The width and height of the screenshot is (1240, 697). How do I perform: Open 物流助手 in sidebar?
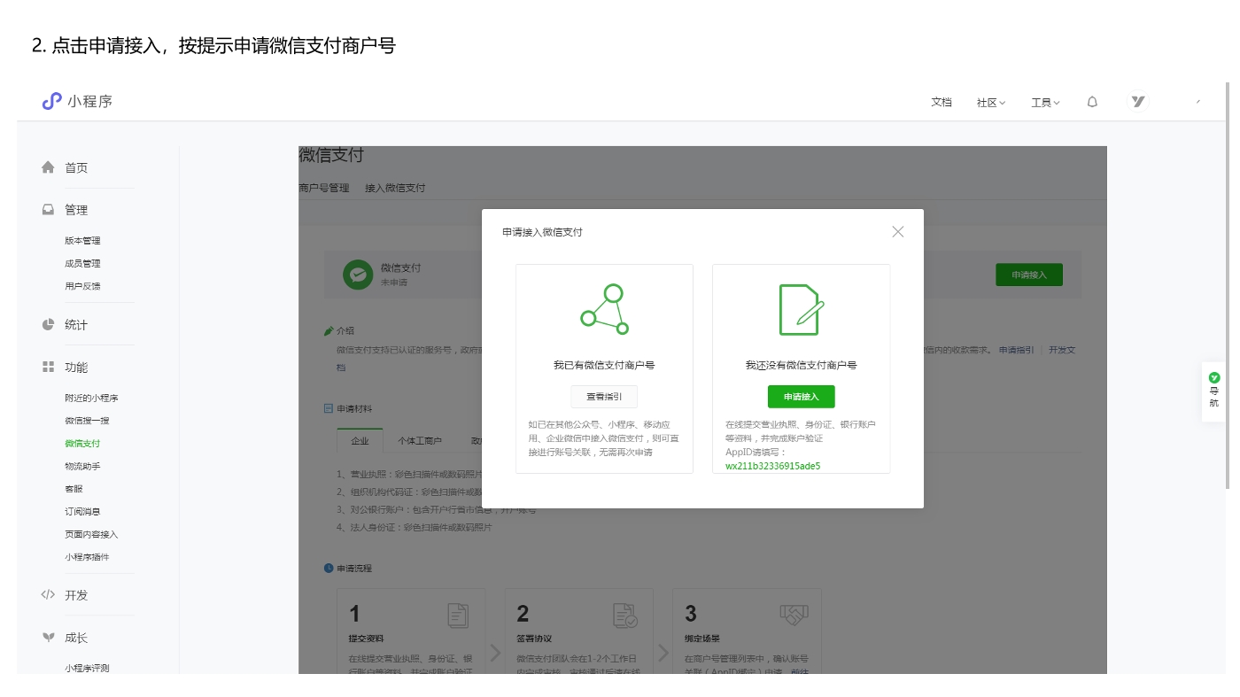click(x=82, y=466)
